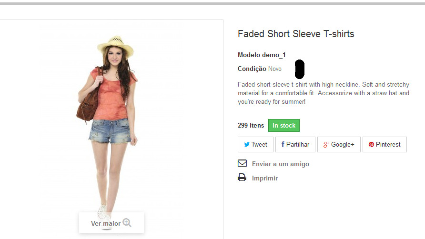This screenshot has width=425, height=239.
Task: Click the Faded Short Sleeve T-shirts title
Action: tap(296, 34)
